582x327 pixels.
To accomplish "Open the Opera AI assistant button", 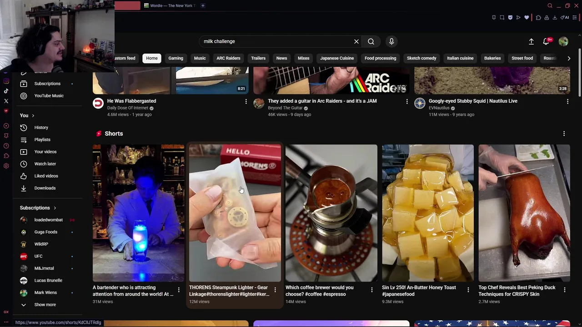I will click(x=565, y=17).
